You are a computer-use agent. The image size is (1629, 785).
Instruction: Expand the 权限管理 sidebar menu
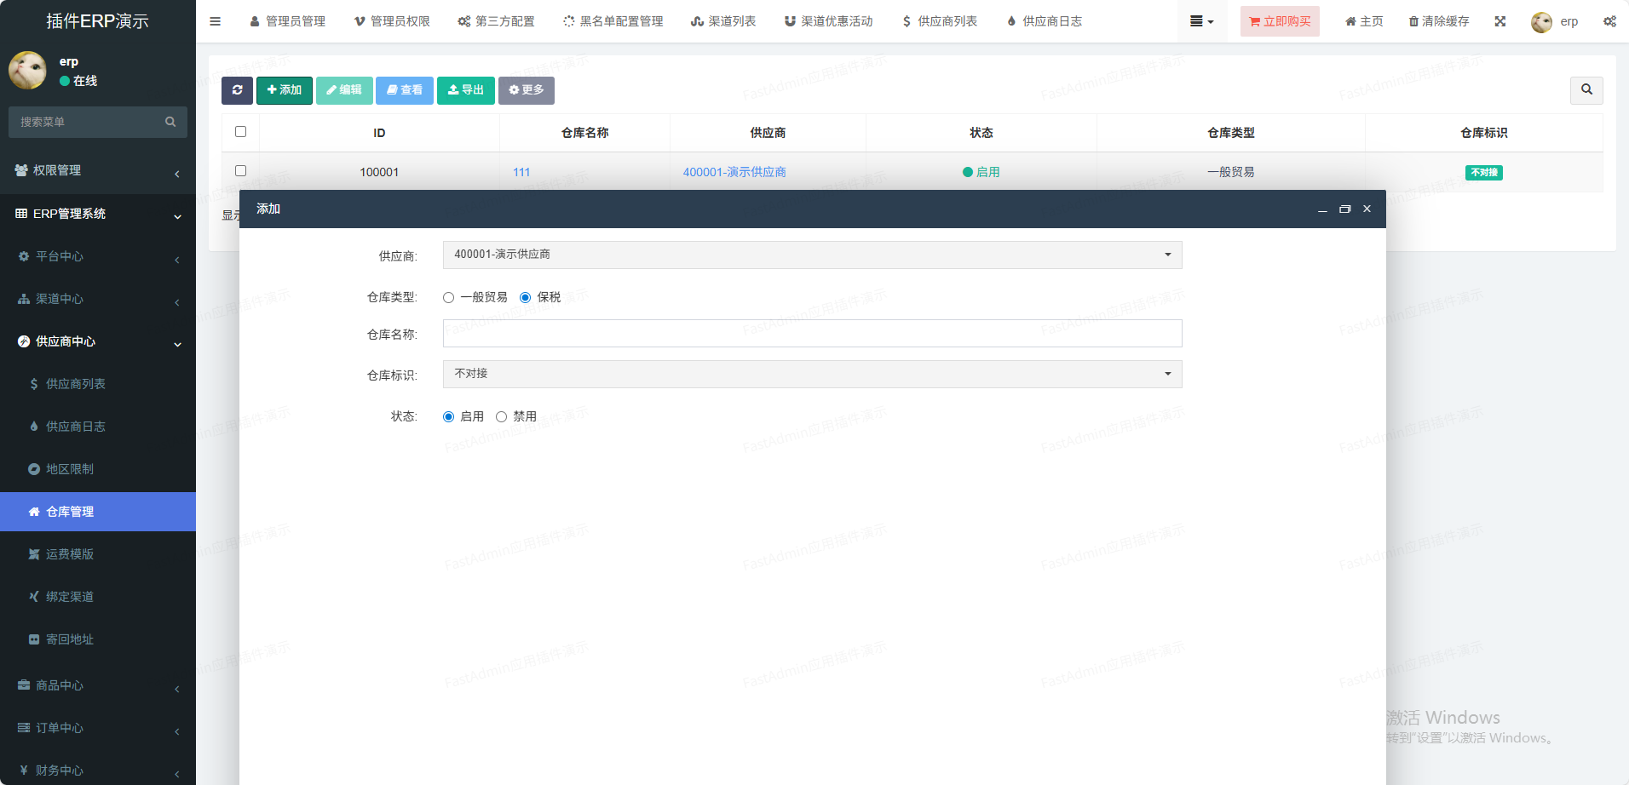tap(97, 170)
